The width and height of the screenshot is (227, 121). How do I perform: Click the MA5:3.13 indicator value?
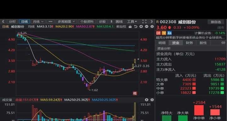tap(45, 27)
